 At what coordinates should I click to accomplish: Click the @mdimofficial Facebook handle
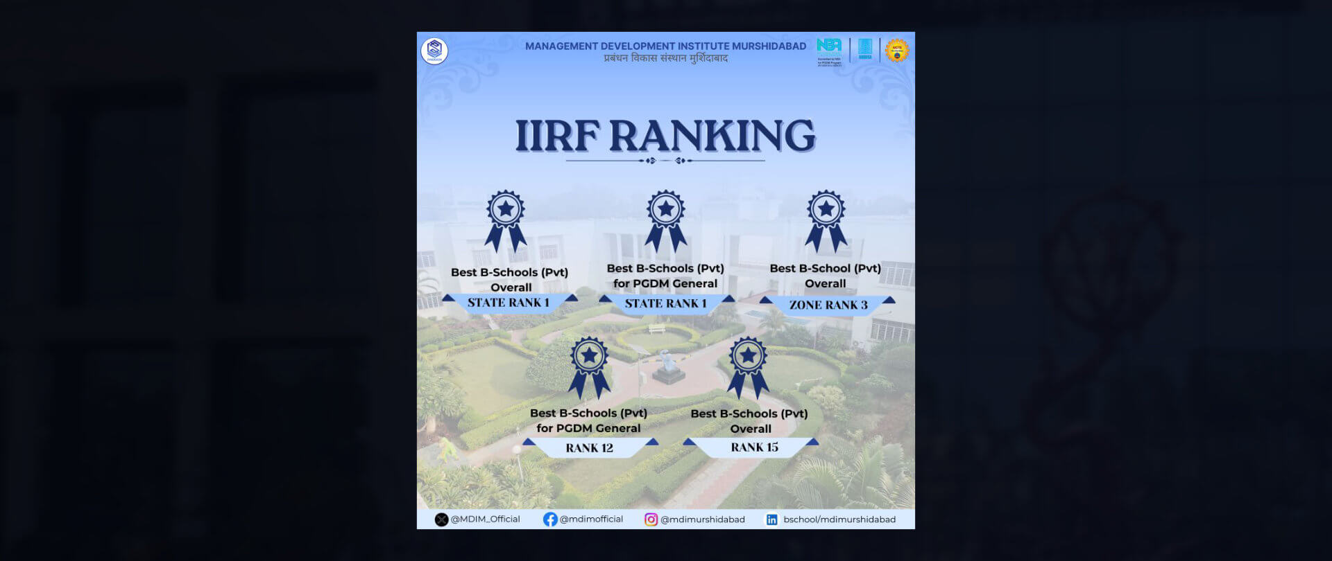point(591,519)
